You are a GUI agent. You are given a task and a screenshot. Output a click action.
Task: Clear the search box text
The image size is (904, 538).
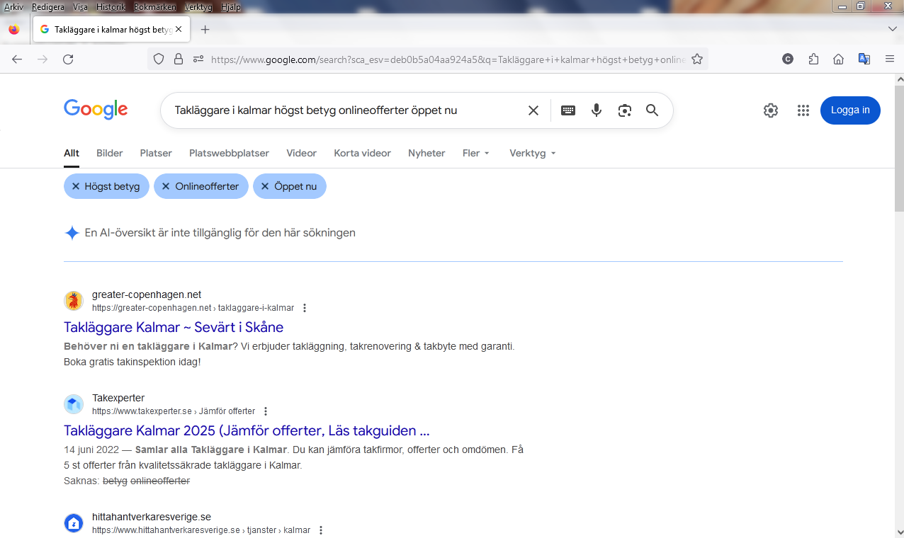coord(533,110)
